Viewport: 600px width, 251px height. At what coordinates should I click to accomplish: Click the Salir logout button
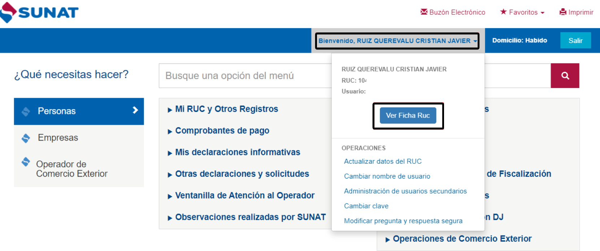(x=575, y=40)
